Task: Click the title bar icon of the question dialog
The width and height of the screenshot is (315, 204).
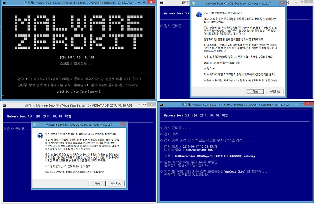Action: (35, 124)
